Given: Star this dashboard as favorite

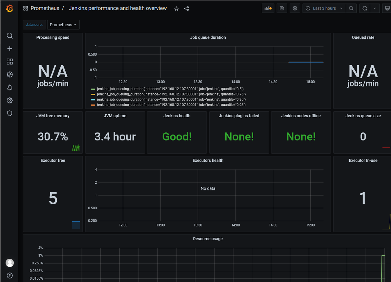Looking at the screenshot, I should pyautogui.click(x=176, y=9).
